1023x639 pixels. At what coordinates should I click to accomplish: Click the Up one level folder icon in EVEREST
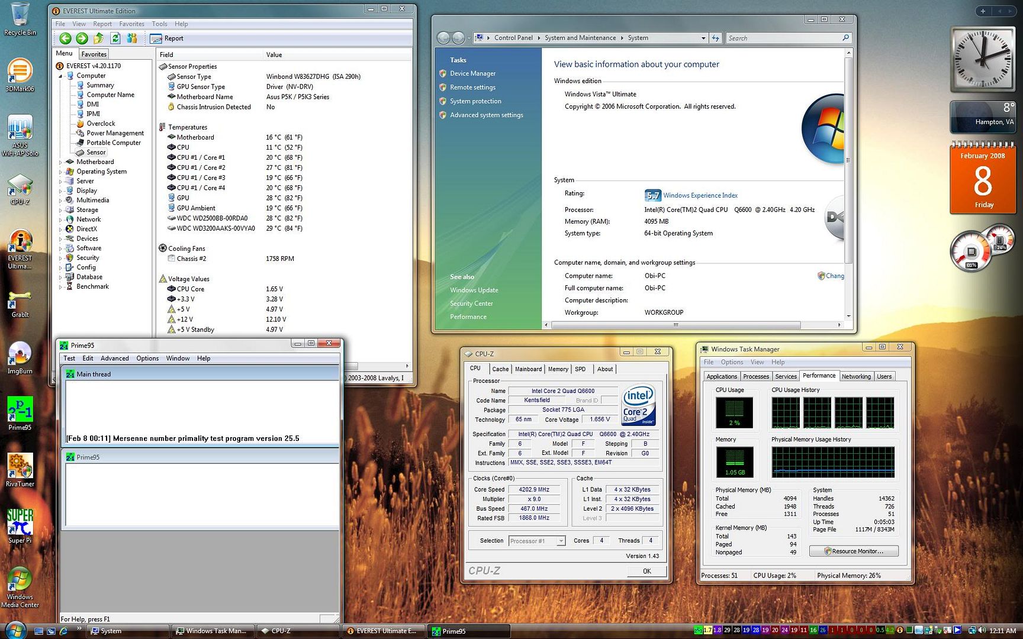click(x=98, y=38)
